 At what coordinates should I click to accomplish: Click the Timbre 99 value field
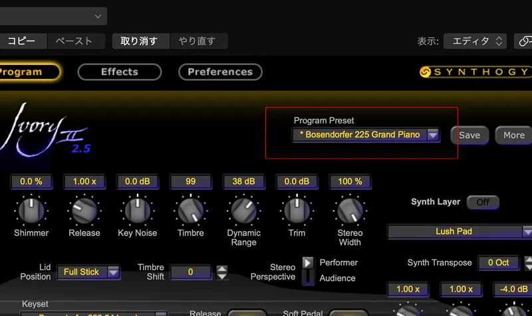coord(191,181)
